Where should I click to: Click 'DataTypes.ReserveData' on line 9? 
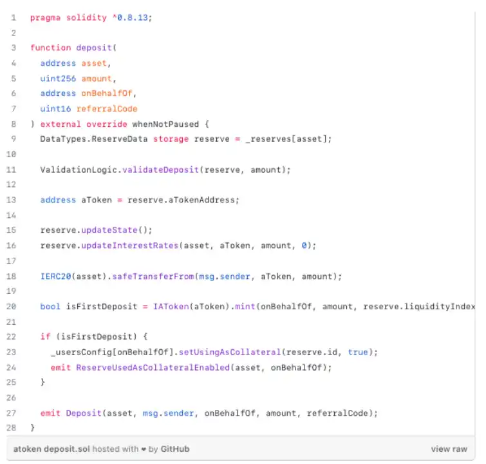pyautogui.click(x=94, y=139)
